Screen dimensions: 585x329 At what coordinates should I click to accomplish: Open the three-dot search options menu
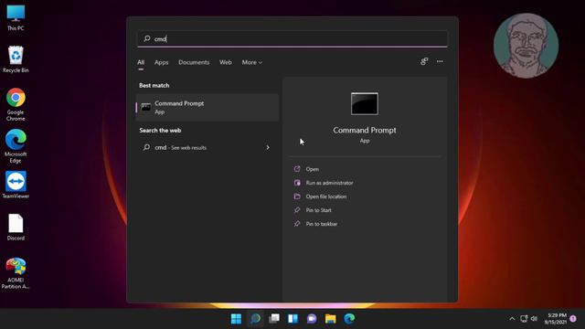[x=440, y=61]
